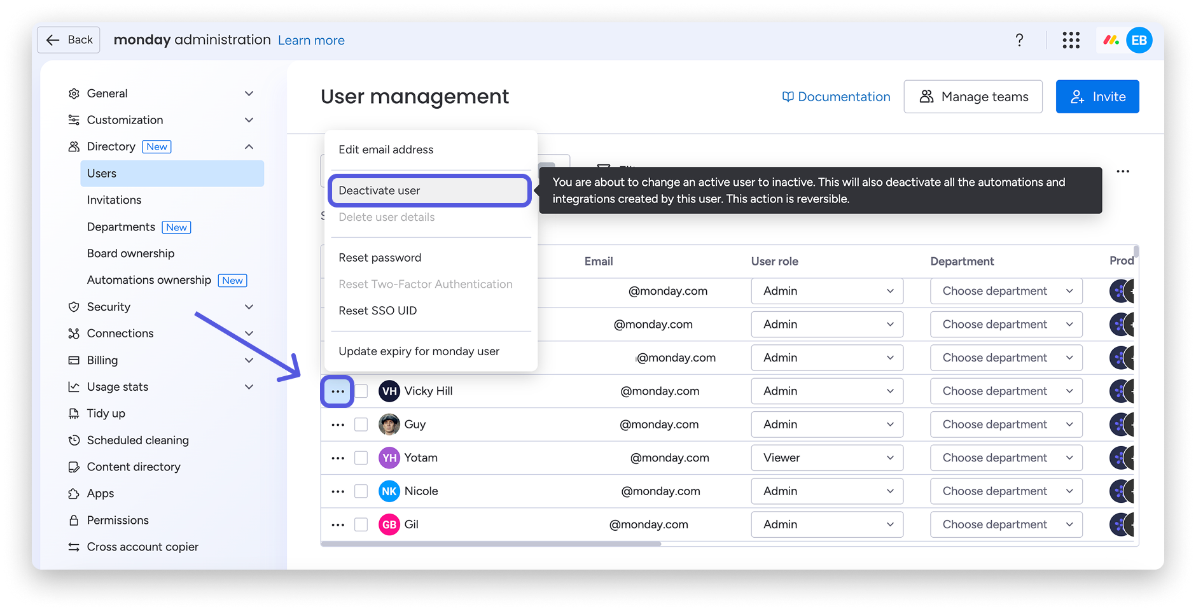The image size is (1196, 611).
Task: Open Gil's Choose department dropdown
Action: (x=1006, y=525)
